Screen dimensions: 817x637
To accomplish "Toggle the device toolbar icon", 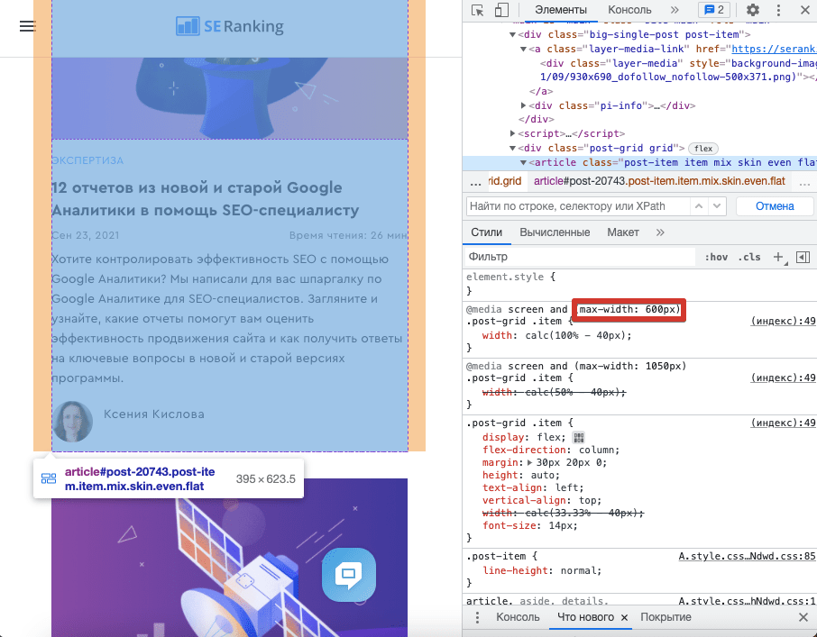I will pos(501,10).
